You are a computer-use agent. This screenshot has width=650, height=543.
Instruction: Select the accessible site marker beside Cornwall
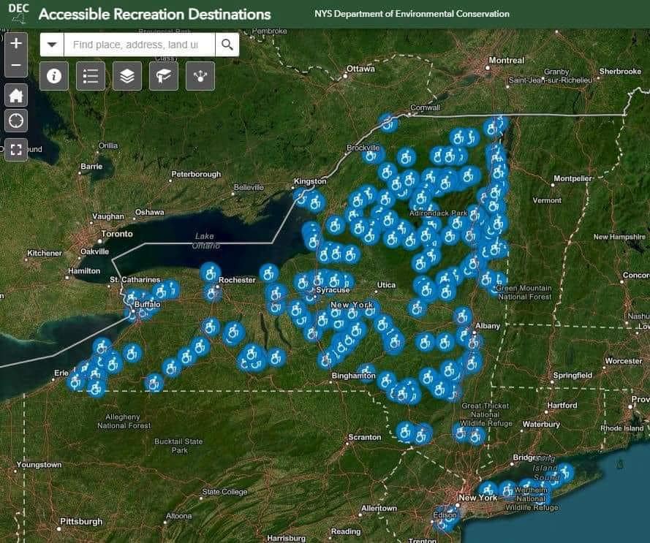click(388, 123)
